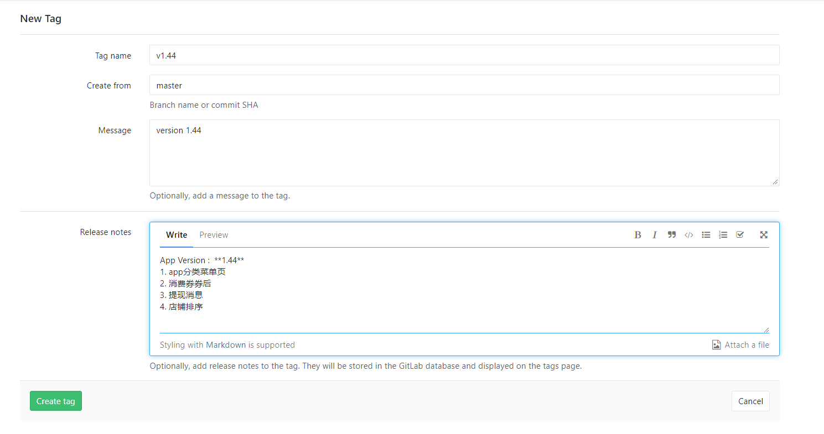Click the Attach a file link
Image resolution: width=824 pixels, height=434 pixels.
coord(747,345)
